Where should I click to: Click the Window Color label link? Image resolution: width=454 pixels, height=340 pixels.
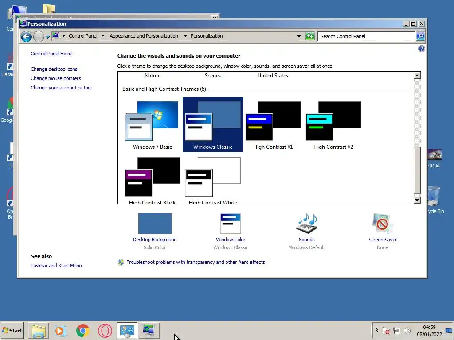(x=231, y=240)
